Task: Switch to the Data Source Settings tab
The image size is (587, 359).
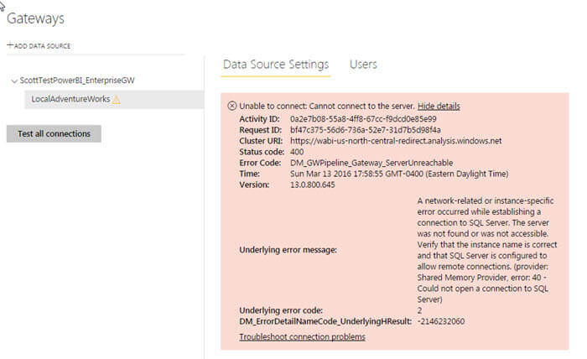Action: 276,65
